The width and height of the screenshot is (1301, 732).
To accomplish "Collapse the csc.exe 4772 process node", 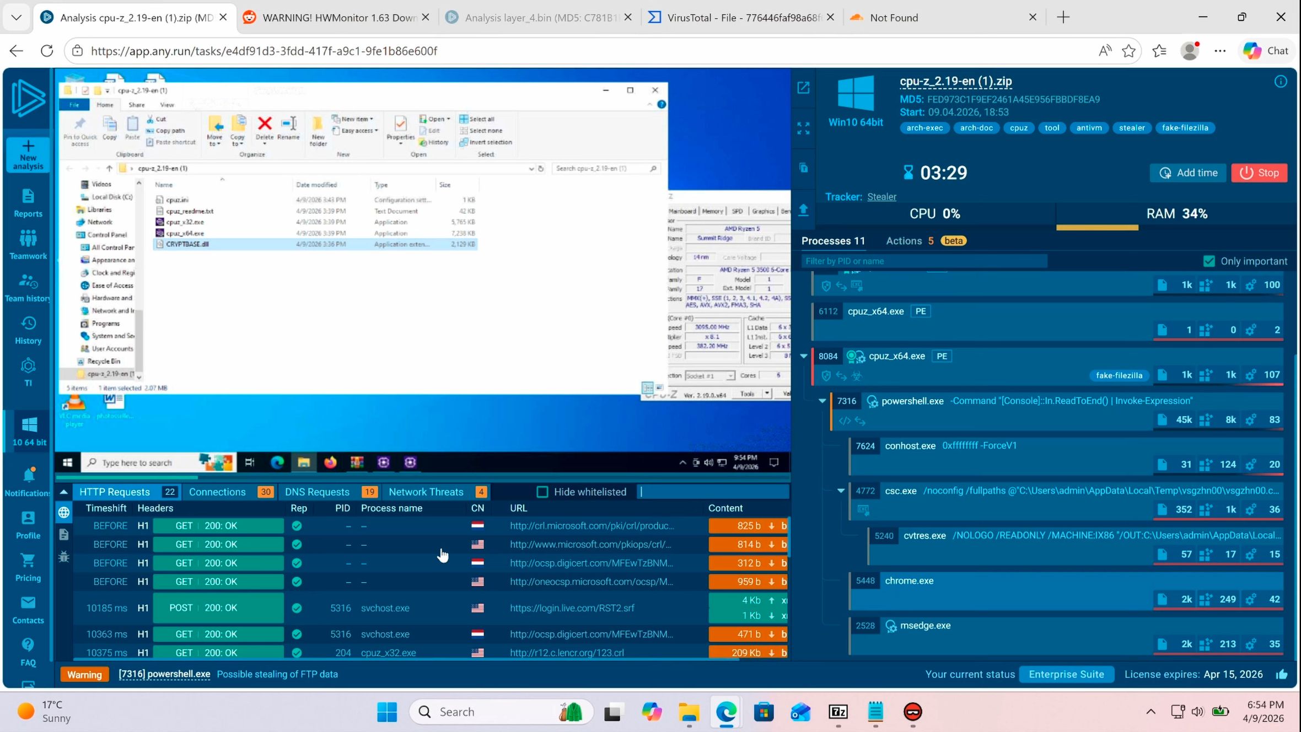I will (x=841, y=491).
